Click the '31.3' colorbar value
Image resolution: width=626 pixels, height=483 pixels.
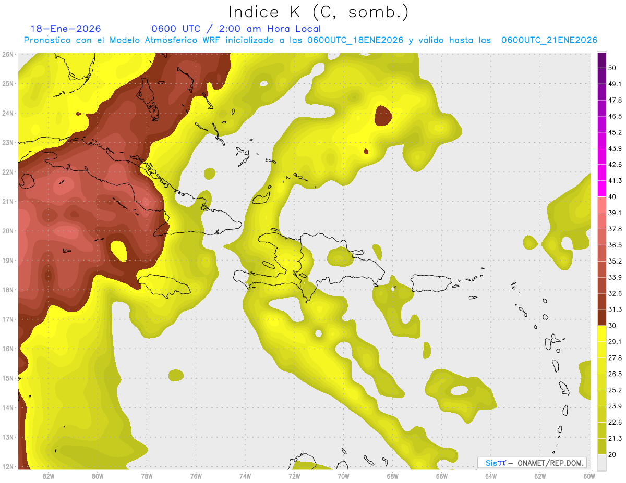(615, 309)
